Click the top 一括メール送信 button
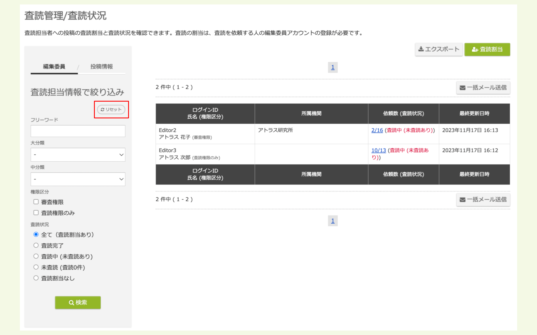The width and height of the screenshot is (537, 335). click(x=483, y=88)
